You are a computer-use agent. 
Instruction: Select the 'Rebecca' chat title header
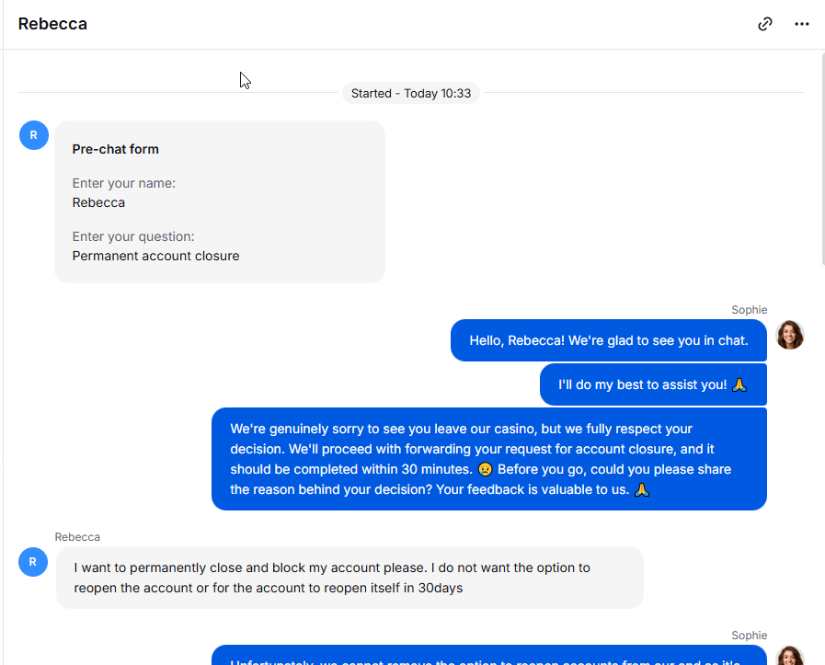click(52, 24)
